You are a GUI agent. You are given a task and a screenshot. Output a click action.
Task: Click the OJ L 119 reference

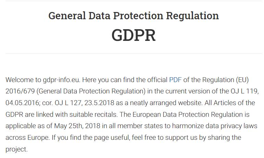coord(241,91)
